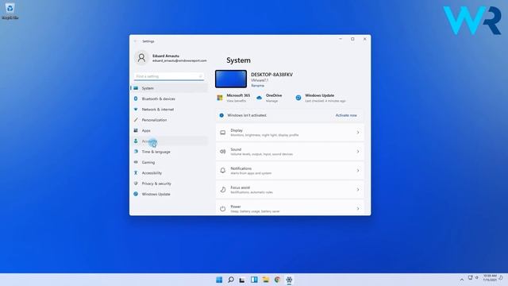The image size is (508, 286).
Task: Click the Time & language sidebar icon
Action: pyautogui.click(x=136, y=152)
